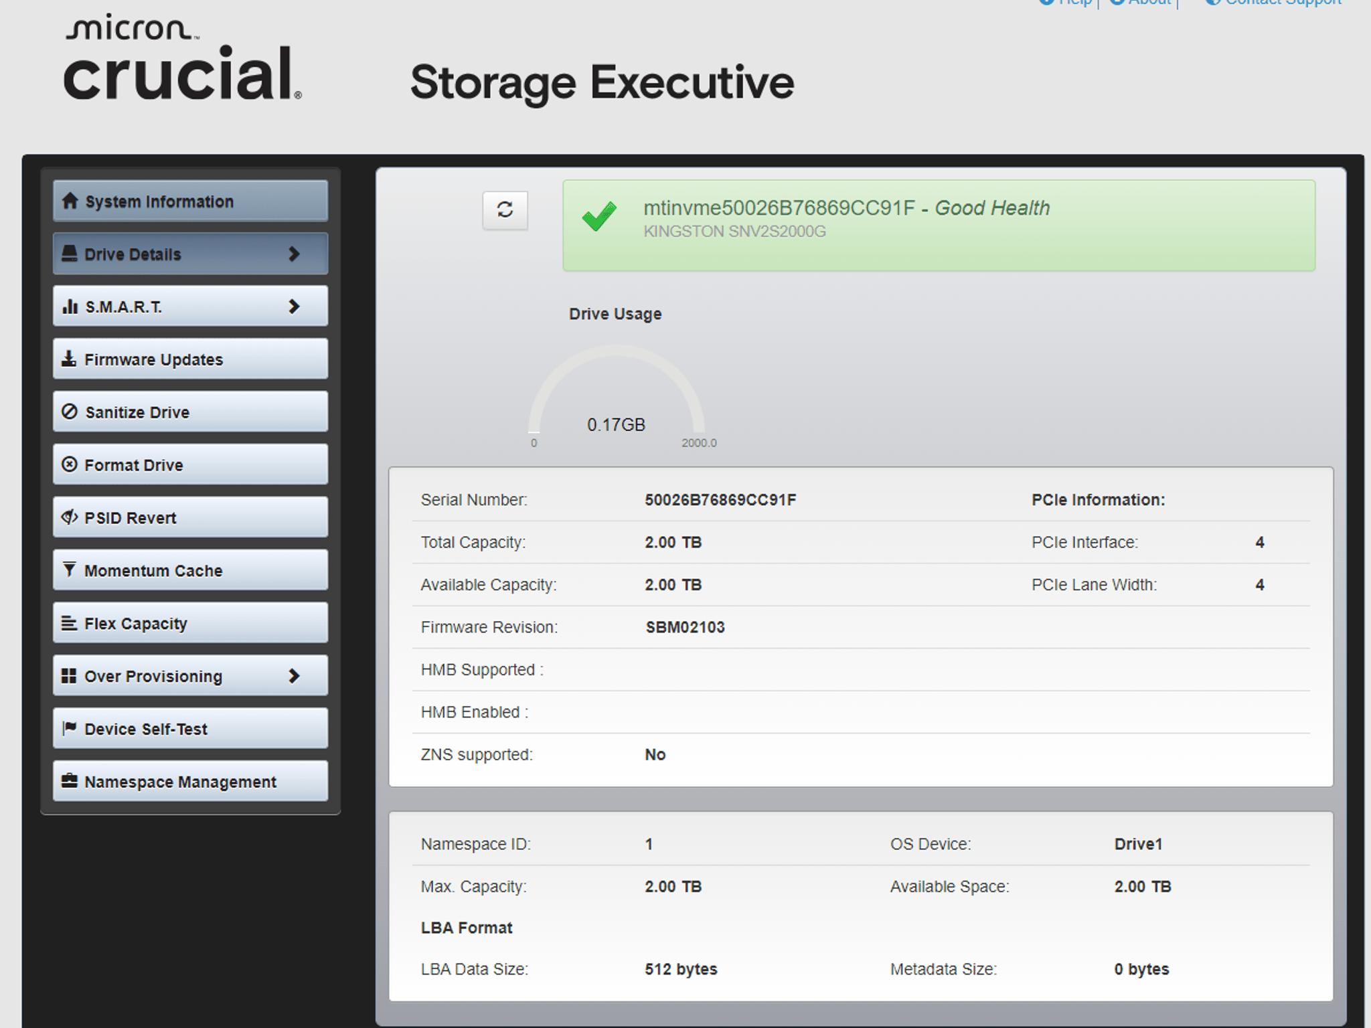Click the refresh drive icon button
This screenshot has width=1371, height=1028.
click(505, 210)
